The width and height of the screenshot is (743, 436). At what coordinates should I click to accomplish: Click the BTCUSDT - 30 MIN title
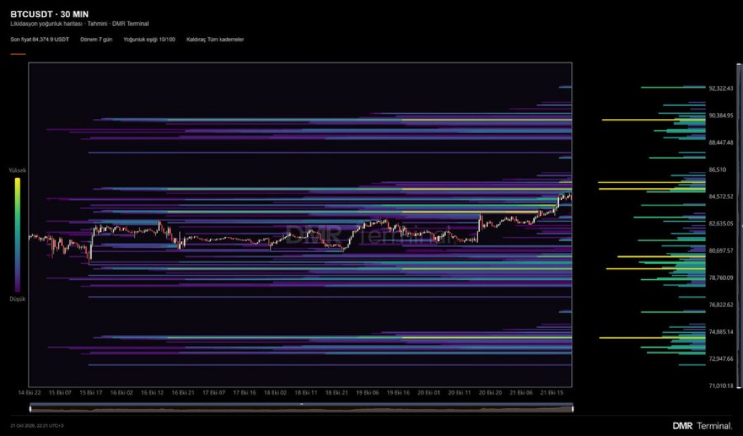pos(49,14)
